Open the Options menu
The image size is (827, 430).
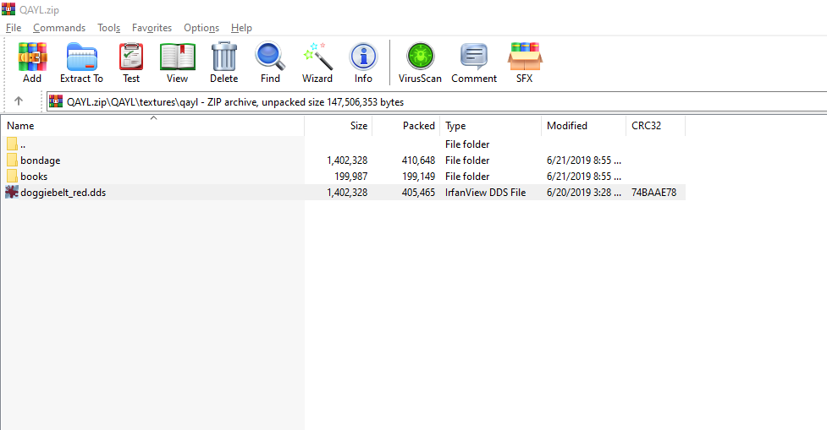click(x=201, y=28)
